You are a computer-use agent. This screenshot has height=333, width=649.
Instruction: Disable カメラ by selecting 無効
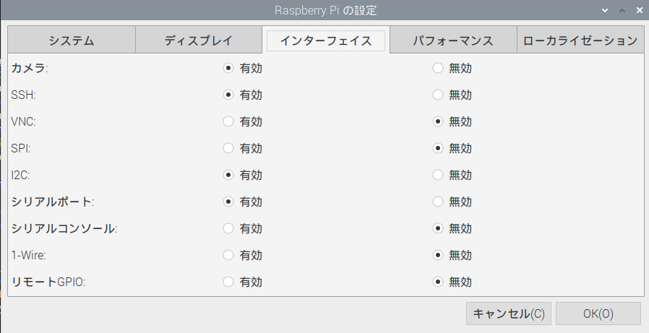point(438,69)
